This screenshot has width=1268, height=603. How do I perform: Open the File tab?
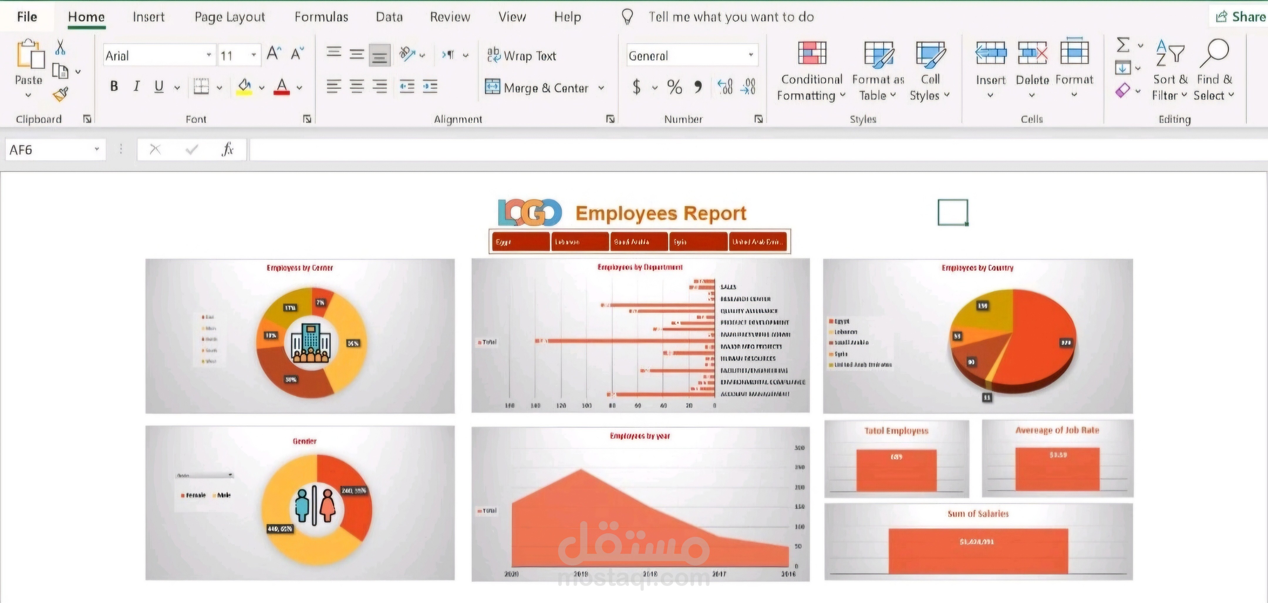click(27, 17)
